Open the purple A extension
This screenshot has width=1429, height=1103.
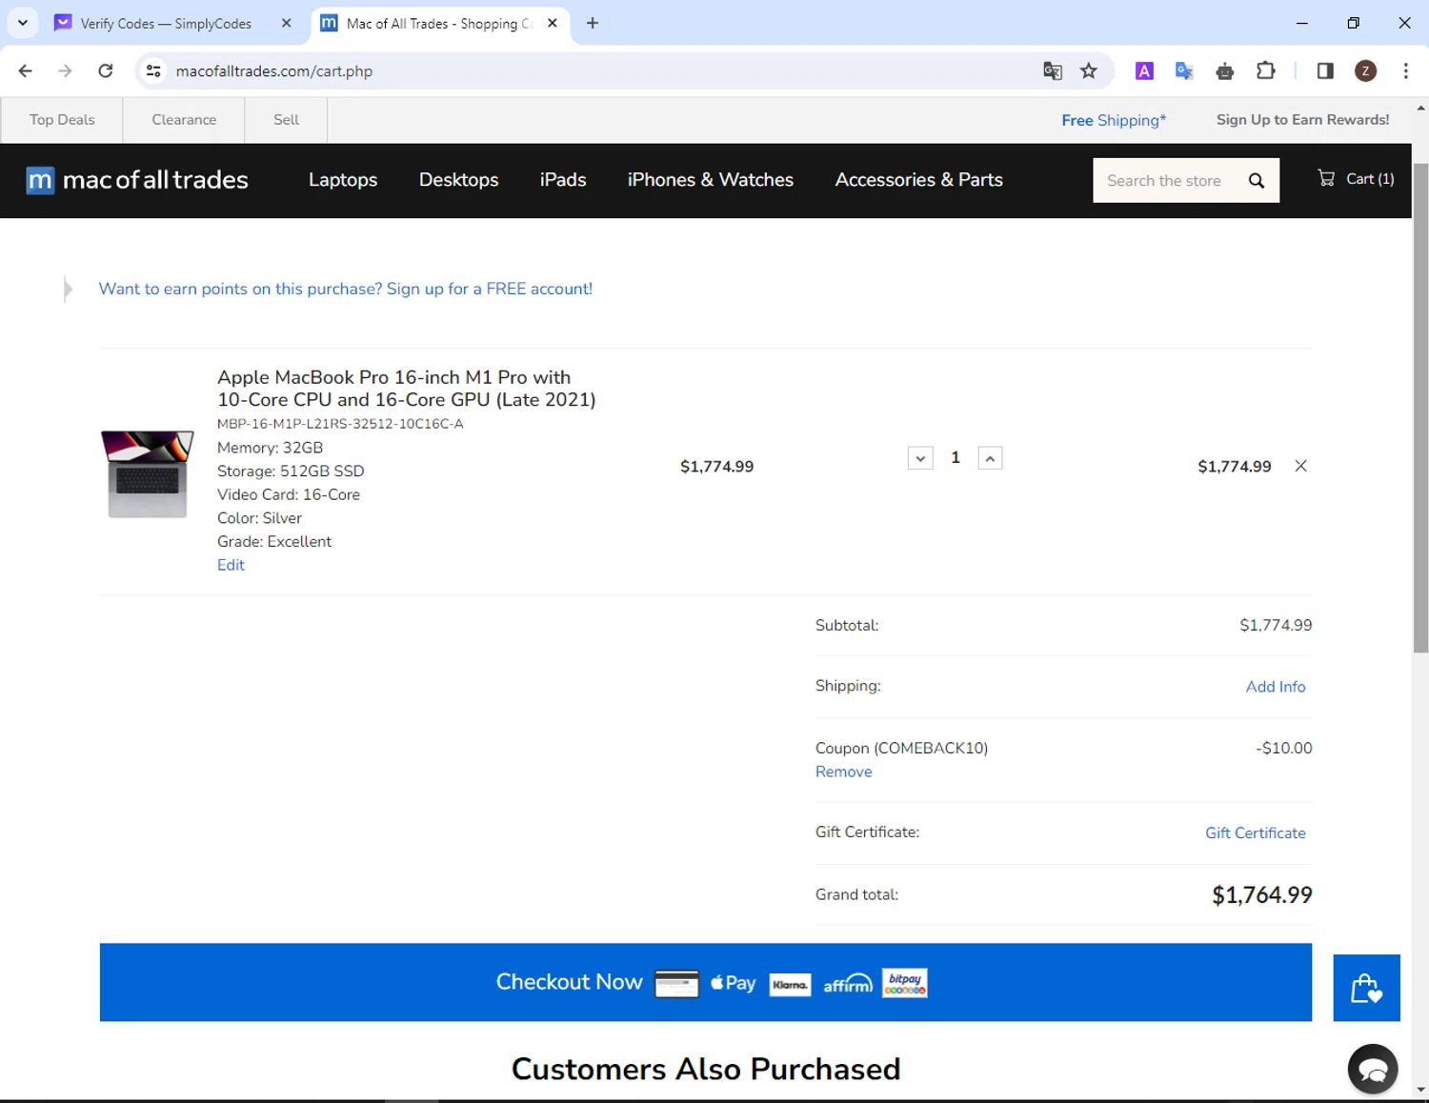1144,70
